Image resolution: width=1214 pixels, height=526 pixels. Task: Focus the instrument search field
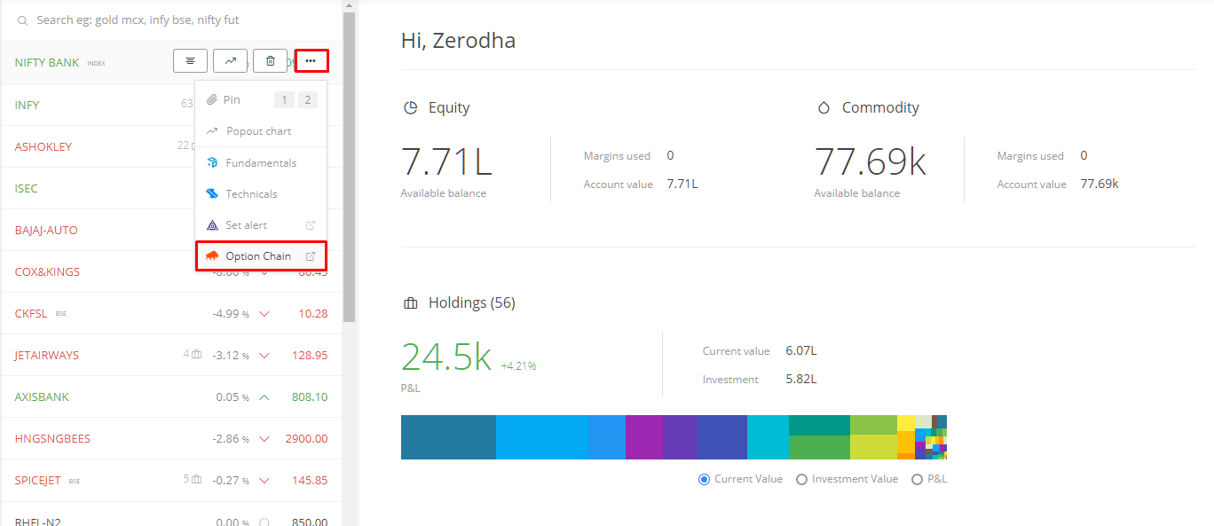pos(171,20)
